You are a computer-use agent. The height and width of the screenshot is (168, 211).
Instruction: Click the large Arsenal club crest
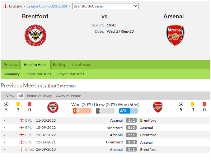point(175,35)
